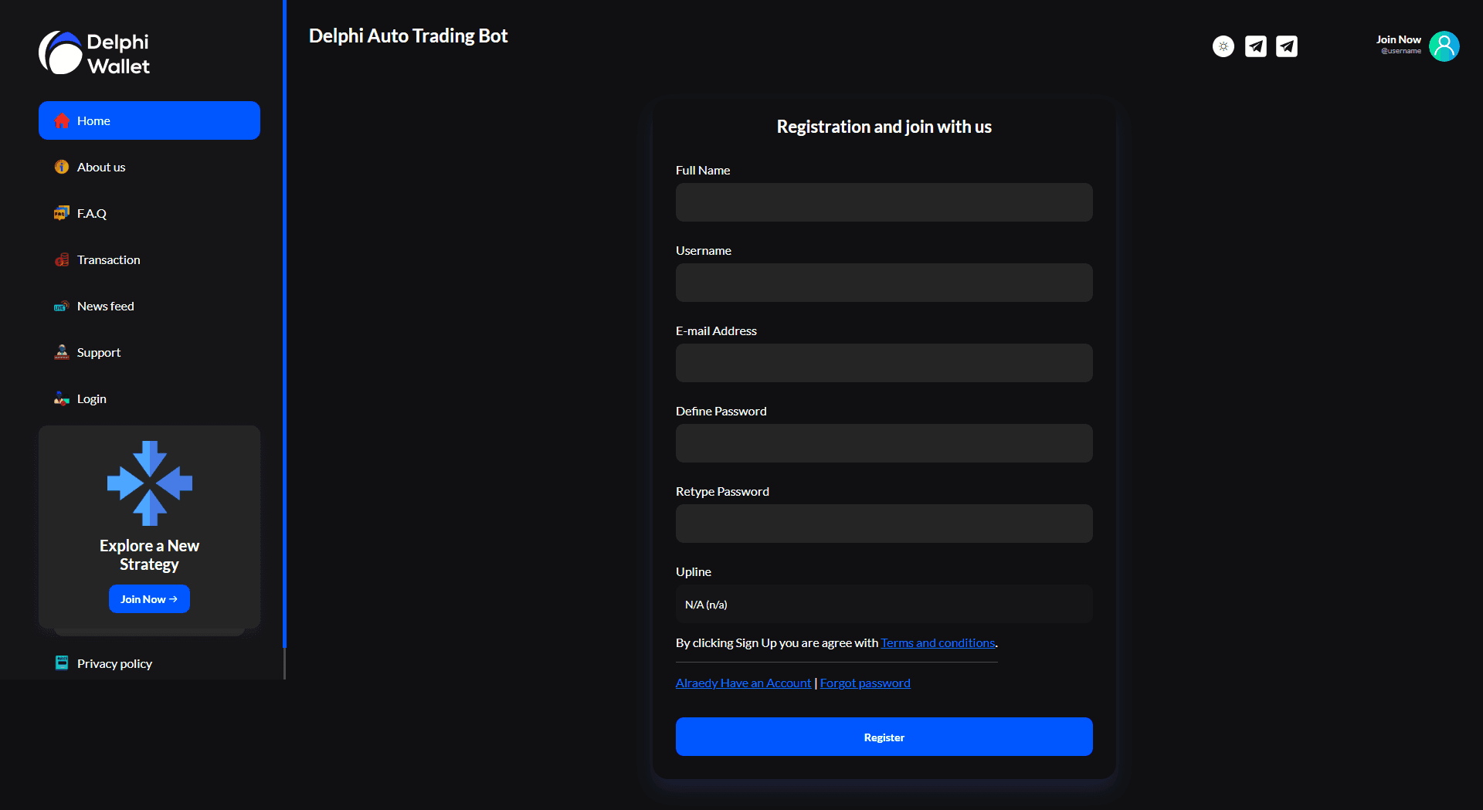Click the four-arrows strategy graphic

tap(150, 483)
